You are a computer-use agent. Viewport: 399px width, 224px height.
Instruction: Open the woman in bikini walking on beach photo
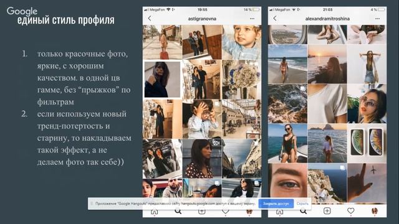(x=287, y=64)
